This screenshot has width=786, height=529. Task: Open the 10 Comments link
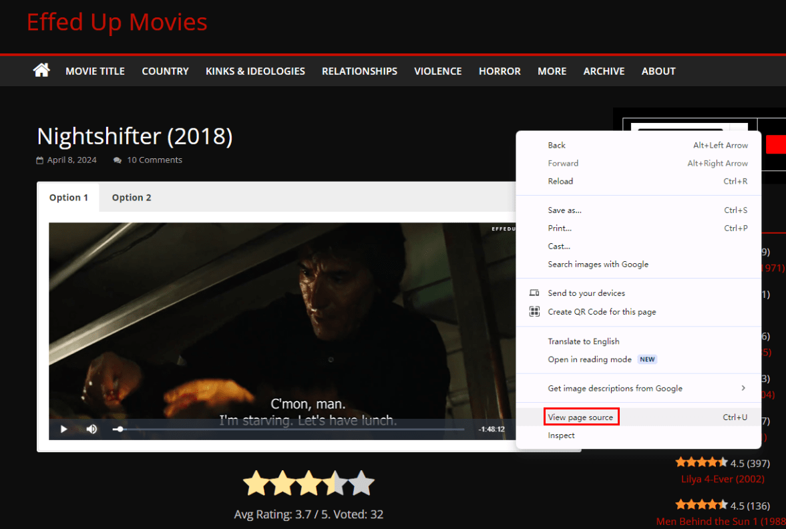154,160
